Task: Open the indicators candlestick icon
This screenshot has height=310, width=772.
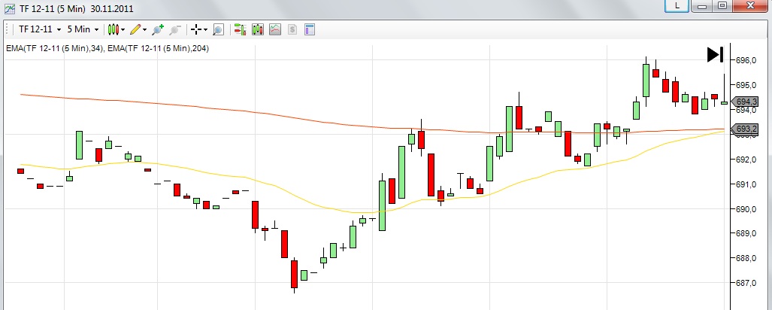Action: pos(258,29)
